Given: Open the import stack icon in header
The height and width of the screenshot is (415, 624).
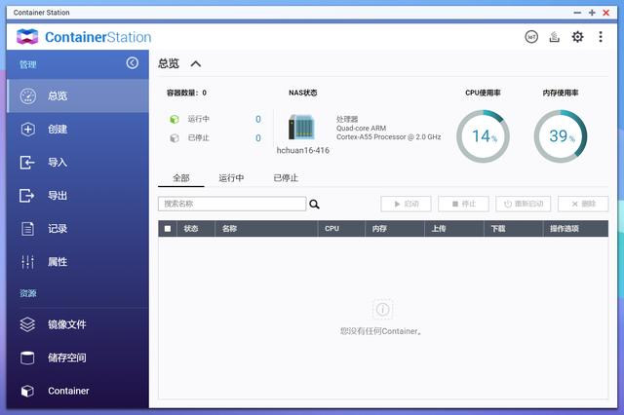Looking at the screenshot, I should pos(555,37).
